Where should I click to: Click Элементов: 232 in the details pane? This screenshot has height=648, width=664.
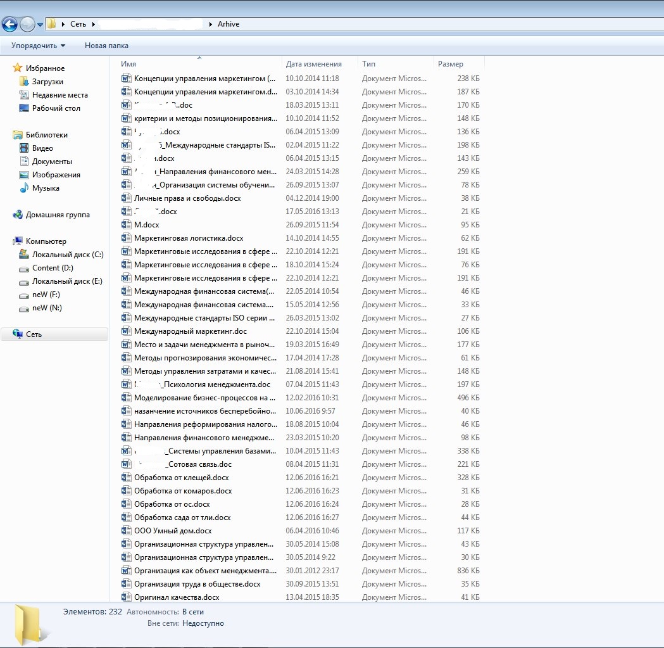(92, 611)
